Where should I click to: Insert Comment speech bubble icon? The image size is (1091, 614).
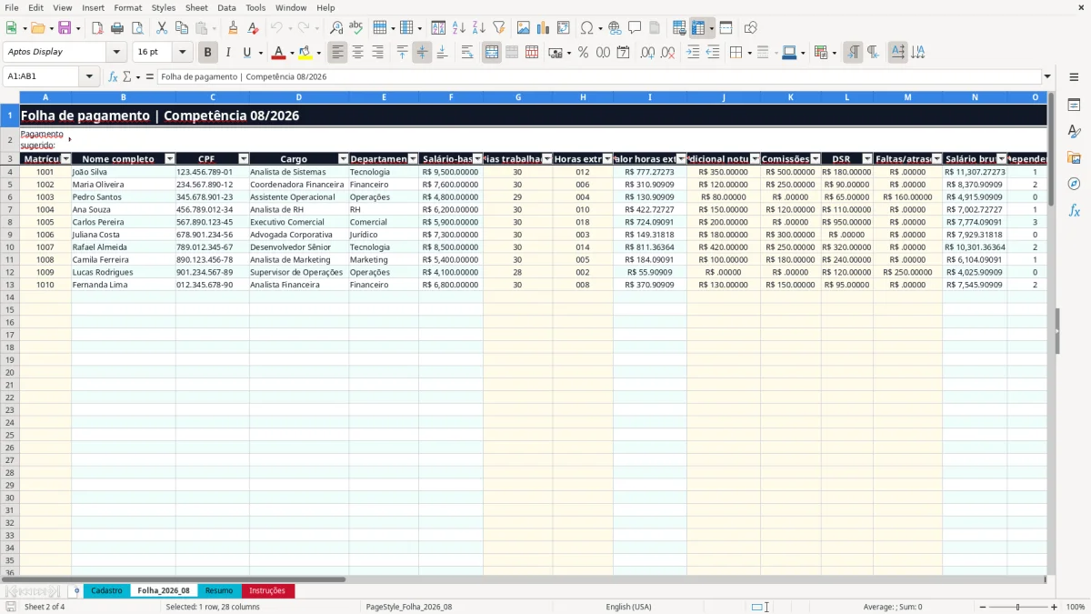(x=635, y=28)
